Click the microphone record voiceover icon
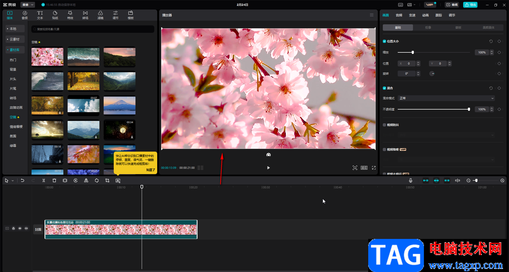Screen dimensions: 509x272 click(410, 180)
